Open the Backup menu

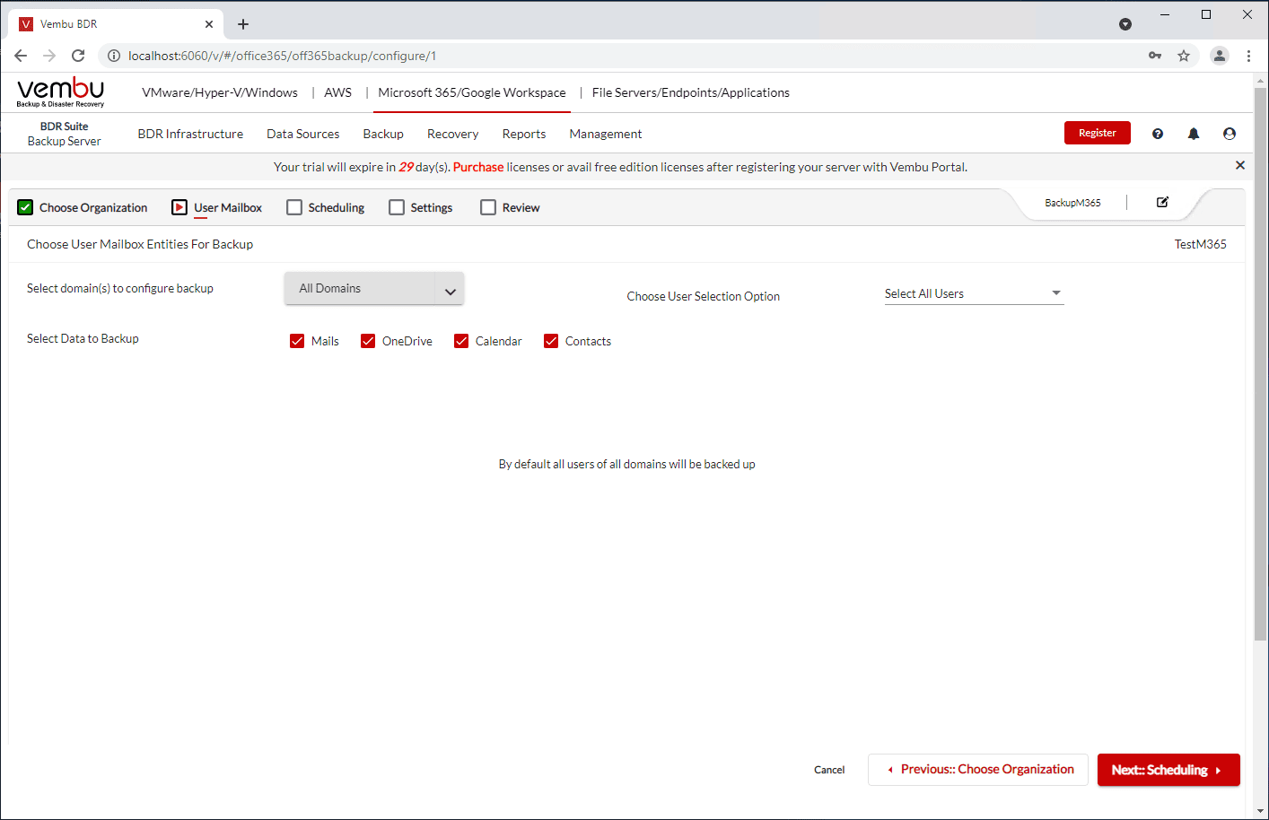[383, 134]
